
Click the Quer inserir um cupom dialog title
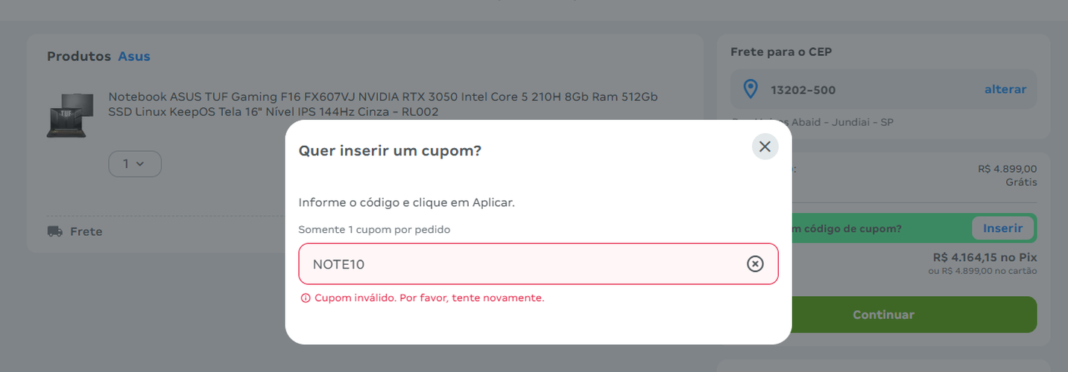(390, 151)
